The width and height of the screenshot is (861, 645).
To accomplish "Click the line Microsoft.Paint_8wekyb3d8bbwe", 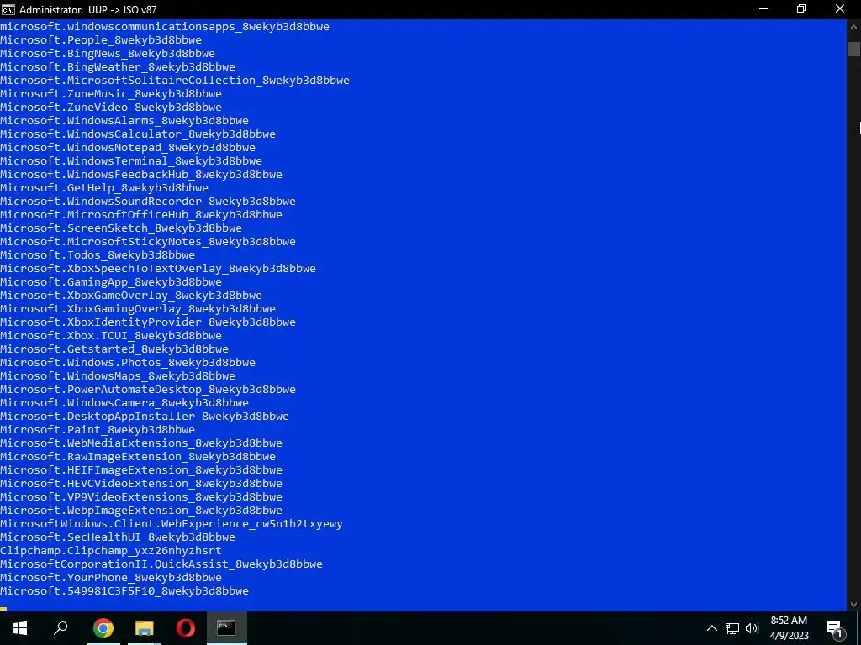I will point(98,430).
